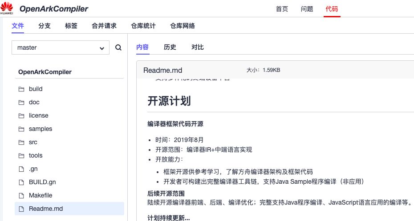Open the license folder

click(39, 115)
